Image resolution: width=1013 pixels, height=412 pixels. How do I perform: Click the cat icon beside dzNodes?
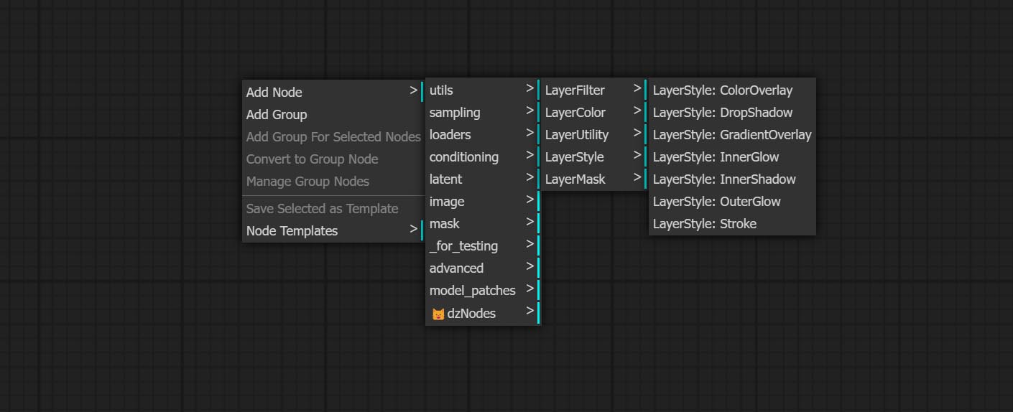[438, 314]
